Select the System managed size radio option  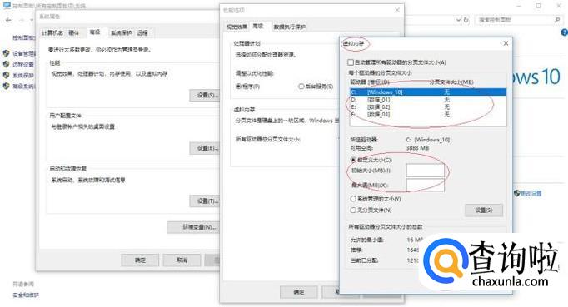point(353,199)
